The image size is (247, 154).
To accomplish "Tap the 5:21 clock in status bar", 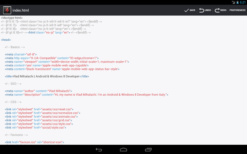I will click(x=243, y=2).
